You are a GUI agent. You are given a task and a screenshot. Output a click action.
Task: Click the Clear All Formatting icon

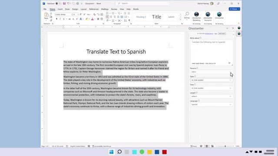[94, 14]
